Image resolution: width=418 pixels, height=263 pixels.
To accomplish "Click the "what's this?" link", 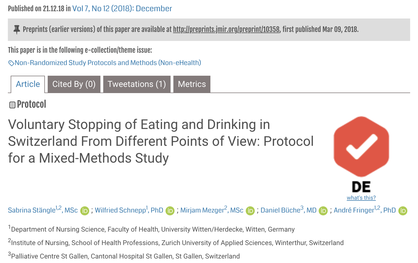I will point(361,198).
